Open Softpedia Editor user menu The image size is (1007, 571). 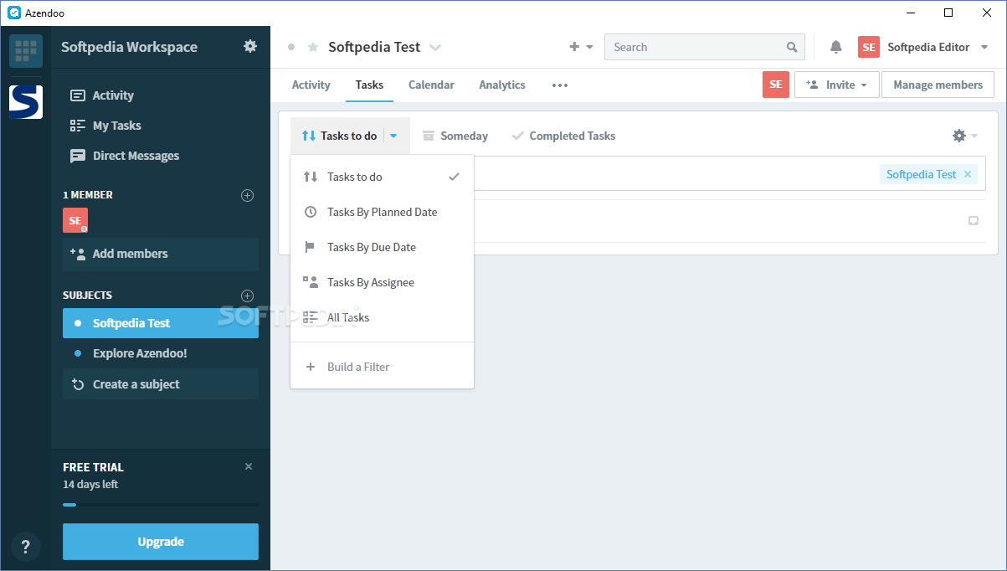point(939,47)
